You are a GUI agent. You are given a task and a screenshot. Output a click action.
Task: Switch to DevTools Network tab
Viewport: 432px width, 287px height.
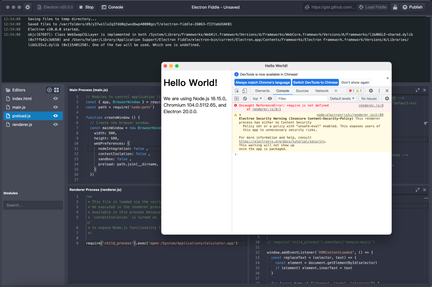[x=322, y=91]
